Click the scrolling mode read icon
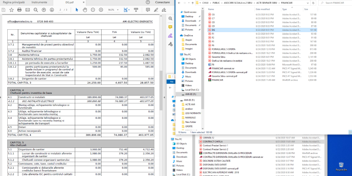 coord(136,10)
